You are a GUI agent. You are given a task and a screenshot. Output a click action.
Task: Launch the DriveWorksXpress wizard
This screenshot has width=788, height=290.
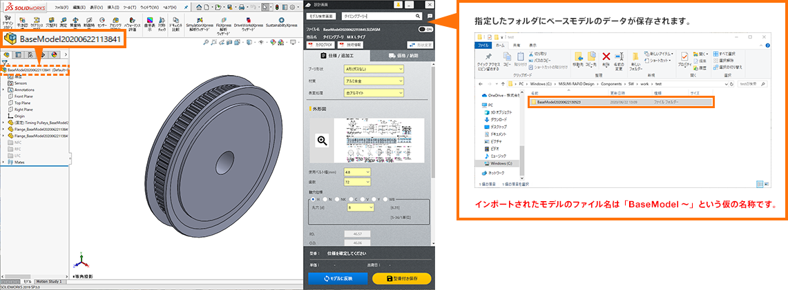coord(248,23)
